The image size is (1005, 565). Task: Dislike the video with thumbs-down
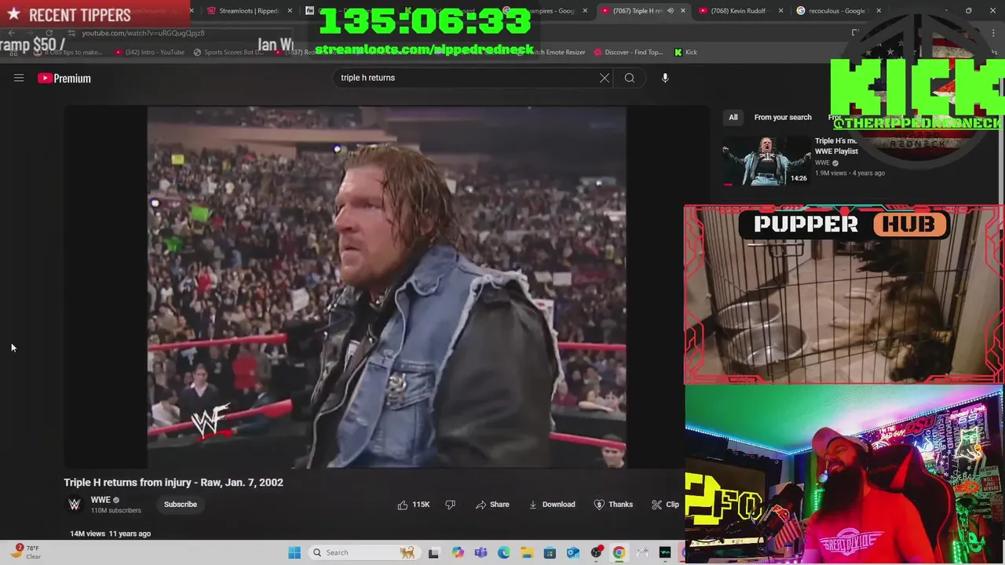[450, 505]
